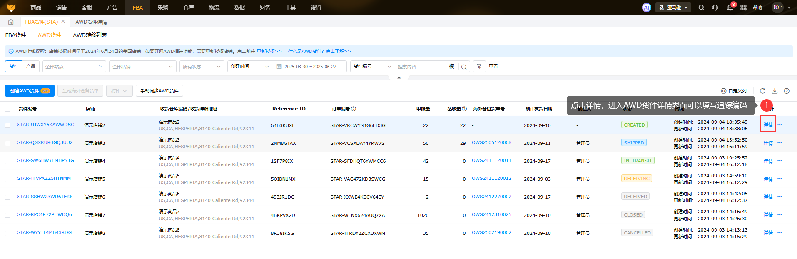Screen dimensions: 797x259
Task: Switch to the AWD转移列表 tab
Action: 90,35
